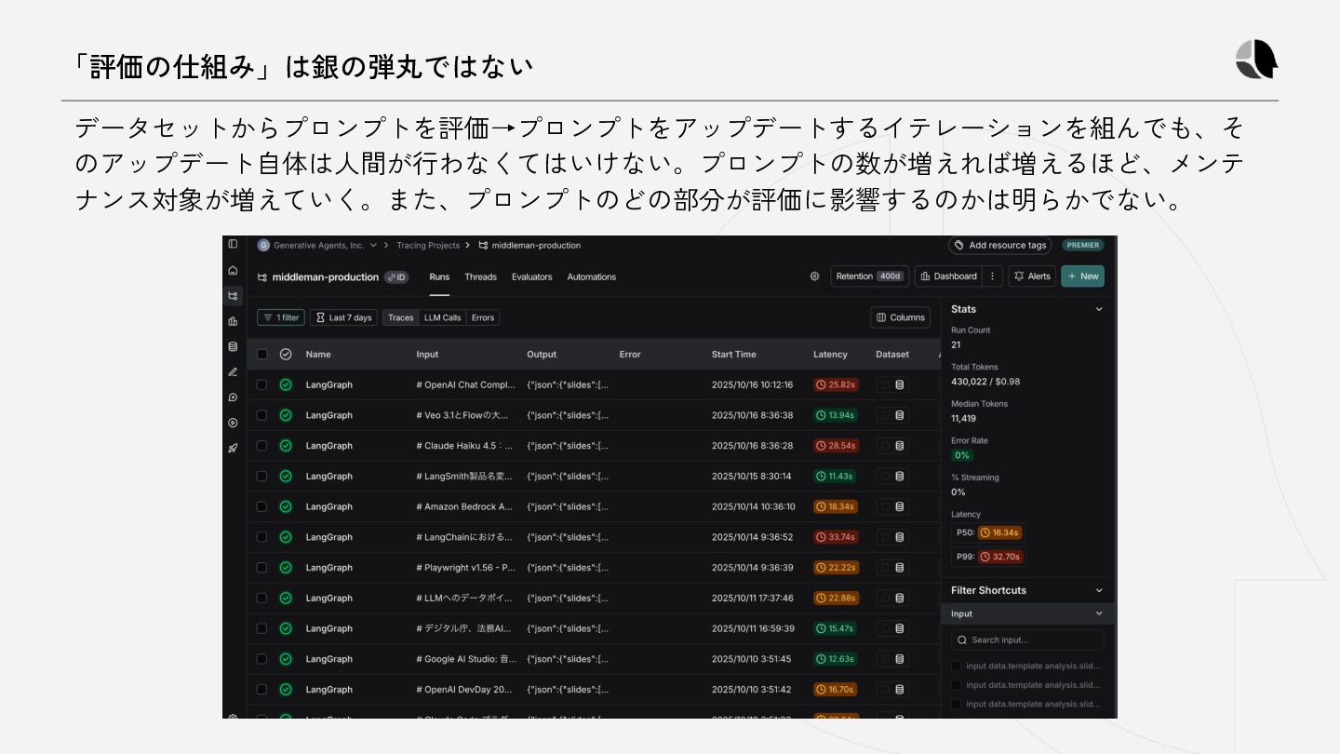Collapse the Input filter group chevron
Image resolution: width=1340 pixels, height=754 pixels.
point(1098,614)
